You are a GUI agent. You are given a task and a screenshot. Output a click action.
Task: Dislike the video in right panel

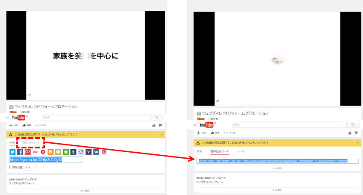click(357, 133)
